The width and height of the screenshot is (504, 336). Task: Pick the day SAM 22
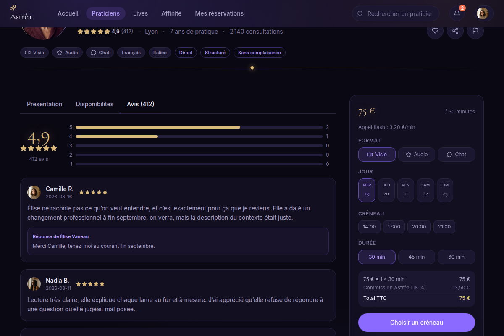pyautogui.click(x=425, y=190)
